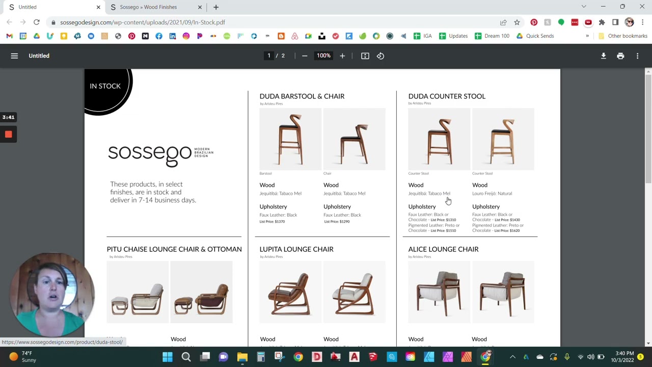652x367 pixels.
Task: Show hidden system tray icons
Action: tap(512, 357)
